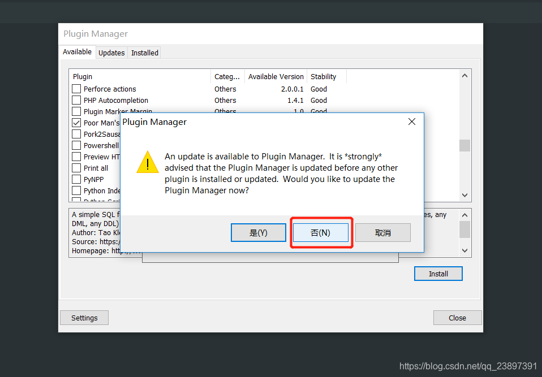Viewport: 542px width, 377px height.
Task: Click version 1.4.1 cell
Action: pos(295,101)
